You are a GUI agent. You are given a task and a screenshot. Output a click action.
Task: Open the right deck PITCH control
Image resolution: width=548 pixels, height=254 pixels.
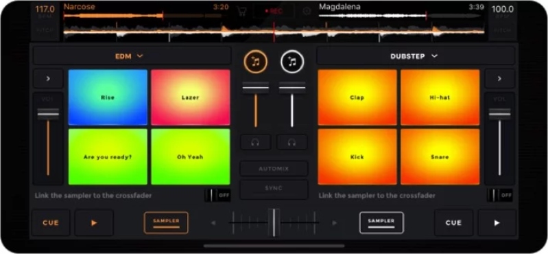[503, 30]
